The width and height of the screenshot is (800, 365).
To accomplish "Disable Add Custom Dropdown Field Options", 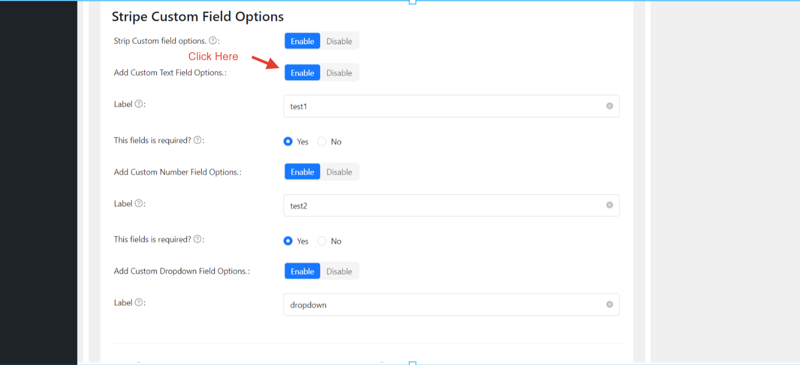I will [x=339, y=271].
